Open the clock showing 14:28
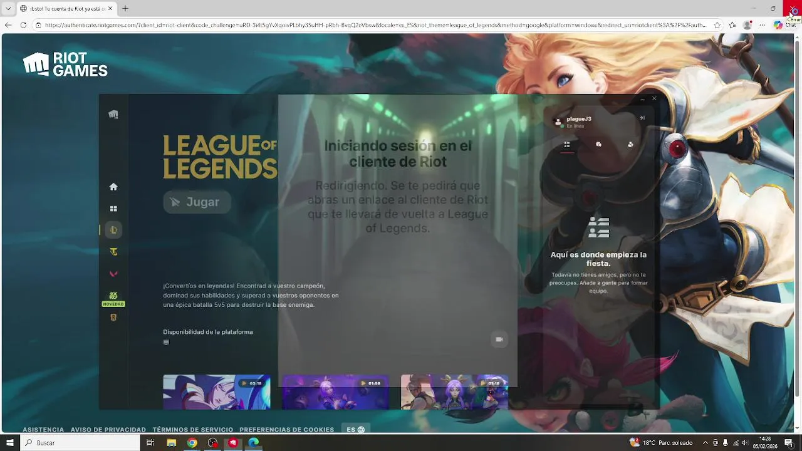The height and width of the screenshot is (451, 802). point(765,443)
